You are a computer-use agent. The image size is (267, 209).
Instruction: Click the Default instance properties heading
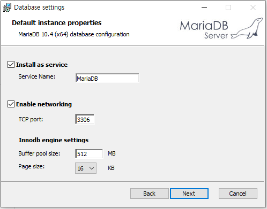[57, 23]
